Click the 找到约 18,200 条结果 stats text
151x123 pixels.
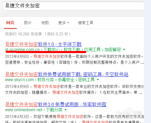(x=24, y=34)
